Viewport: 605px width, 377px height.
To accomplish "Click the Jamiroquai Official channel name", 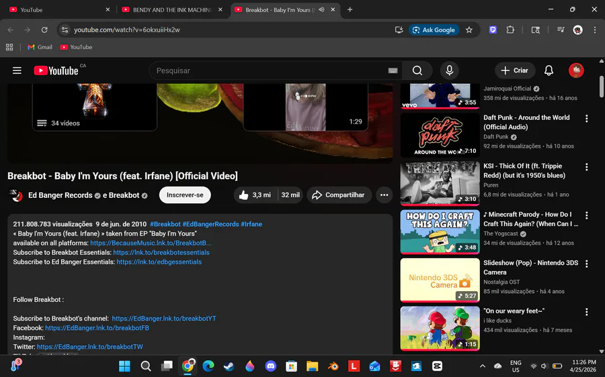I will point(508,89).
